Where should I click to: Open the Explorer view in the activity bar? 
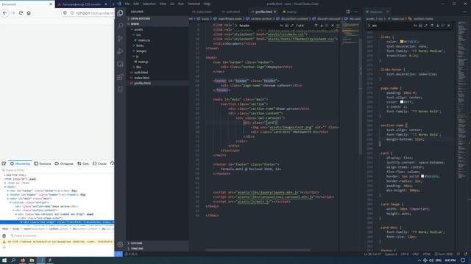coord(120,13)
